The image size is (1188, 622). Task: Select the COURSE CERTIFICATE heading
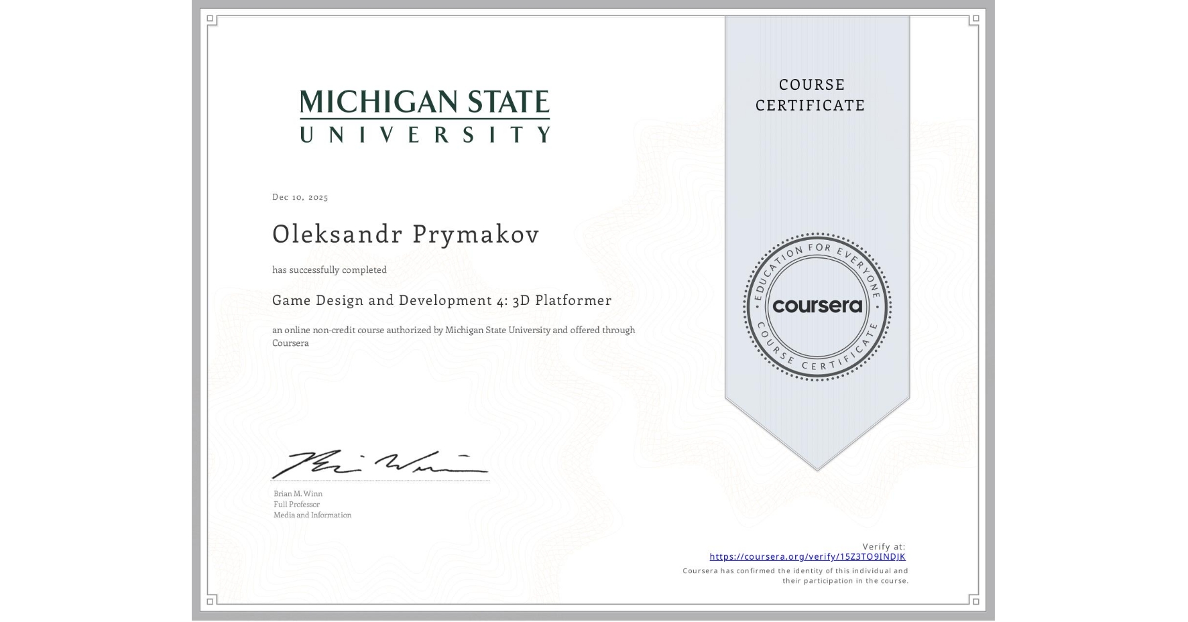[809, 95]
